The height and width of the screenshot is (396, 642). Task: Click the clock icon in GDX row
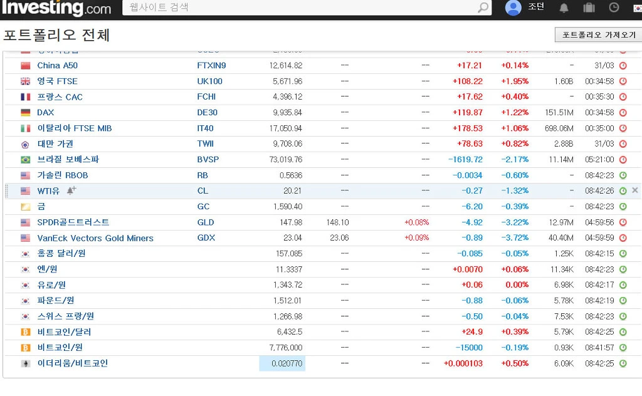(x=623, y=238)
